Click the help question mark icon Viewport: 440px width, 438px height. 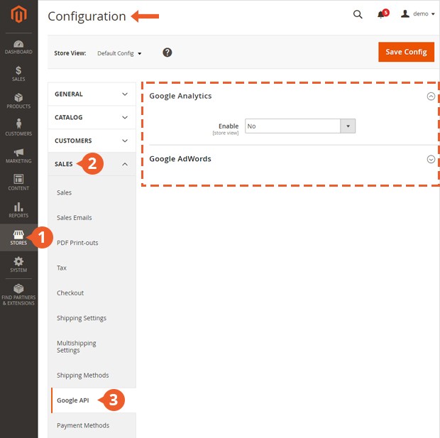[x=167, y=53]
